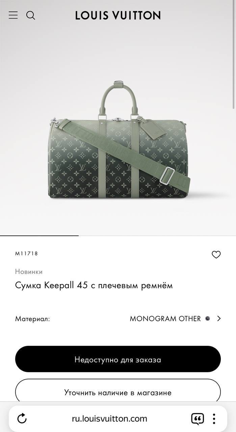Image resolution: width=236 pixels, height=432 pixels.
Task: Select the Новинки category label
Action: 29,272
